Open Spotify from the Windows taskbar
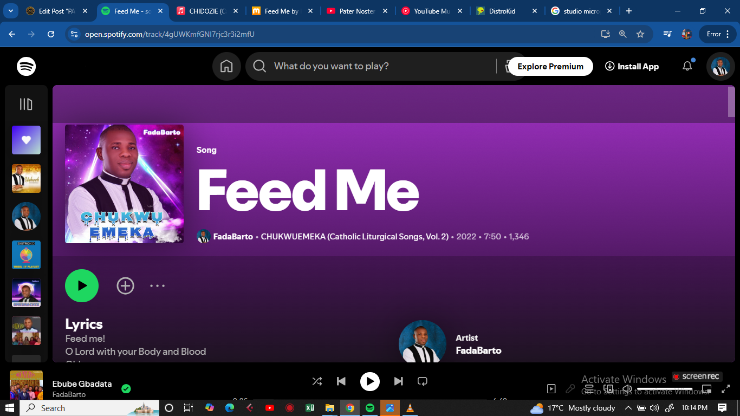This screenshot has width=740, height=416. coord(370,408)
